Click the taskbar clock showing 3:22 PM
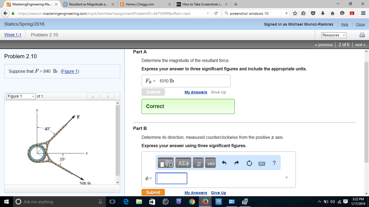This screenshot has height=207, width=369. (359, 201)
